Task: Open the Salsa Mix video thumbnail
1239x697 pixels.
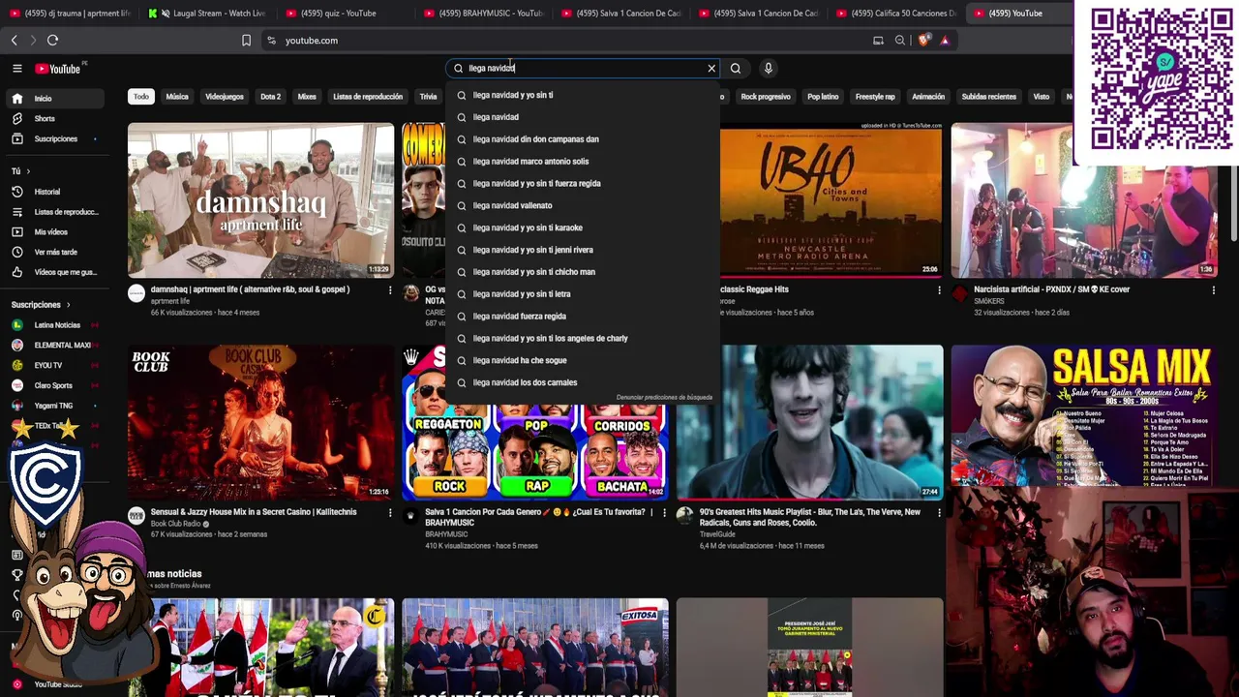Action: pos(1084,416)
